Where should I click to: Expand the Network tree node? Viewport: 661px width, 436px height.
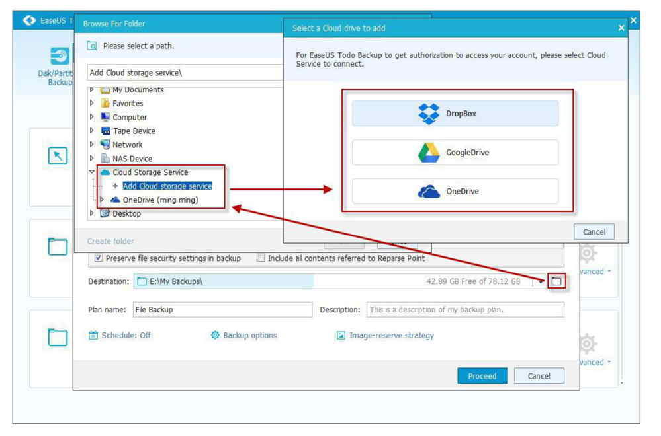point(91,145)
